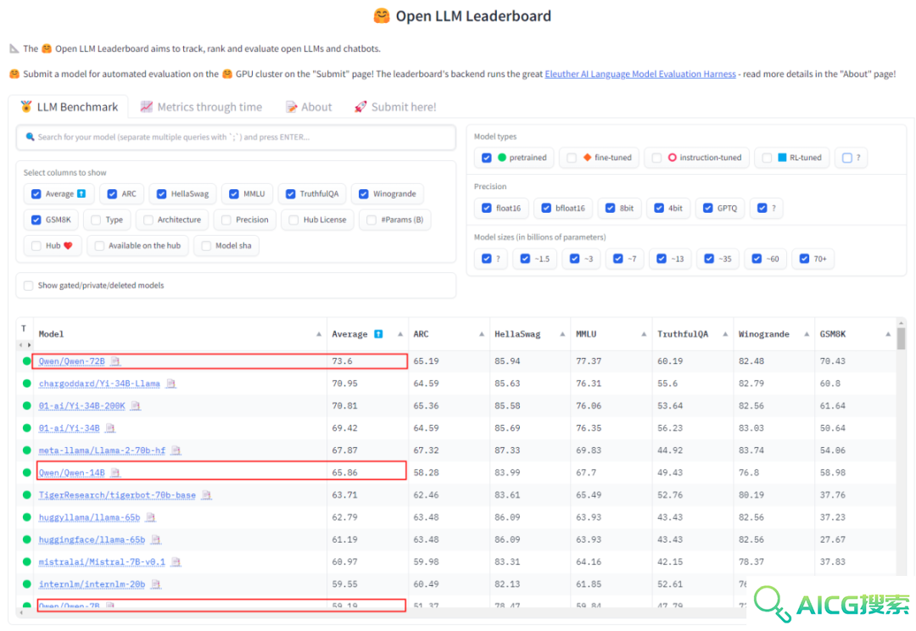Enable Show gated/private/deleted models checkbox
This screenshot has height=631, width=916.
click(28, 286)
